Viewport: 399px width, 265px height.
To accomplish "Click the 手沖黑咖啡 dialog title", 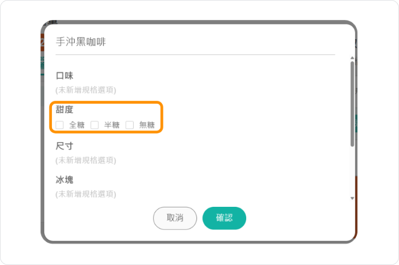I will click(81, 42).
